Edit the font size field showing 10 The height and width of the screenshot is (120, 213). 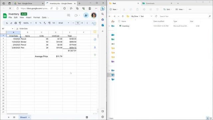78,23
